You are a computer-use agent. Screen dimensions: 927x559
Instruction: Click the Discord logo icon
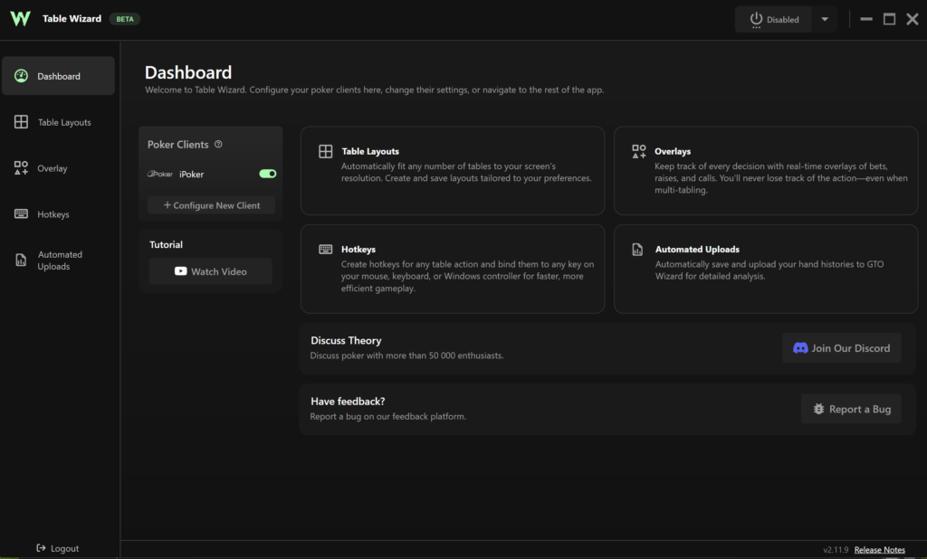(x=800, y=348)
